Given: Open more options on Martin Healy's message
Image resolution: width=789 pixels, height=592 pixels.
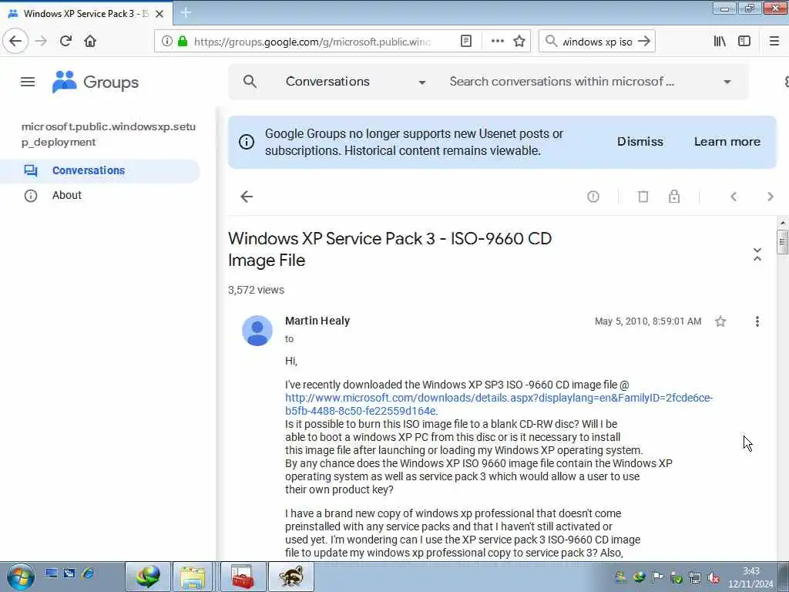Looking at the screenshot, I should 757,321.
